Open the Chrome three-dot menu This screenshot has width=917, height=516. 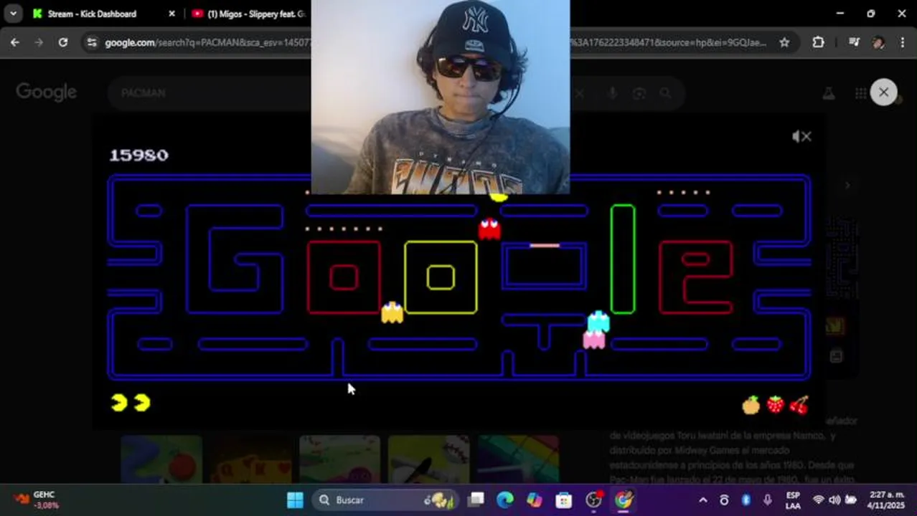pyautogui.click(x=902, y=42)
